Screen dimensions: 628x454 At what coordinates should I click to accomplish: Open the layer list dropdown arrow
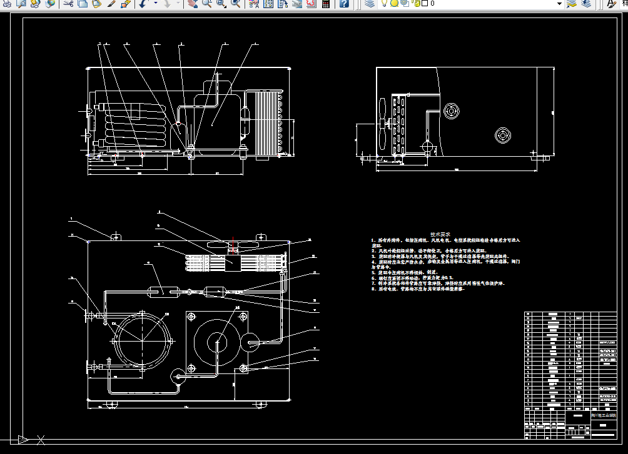[560, 4]
